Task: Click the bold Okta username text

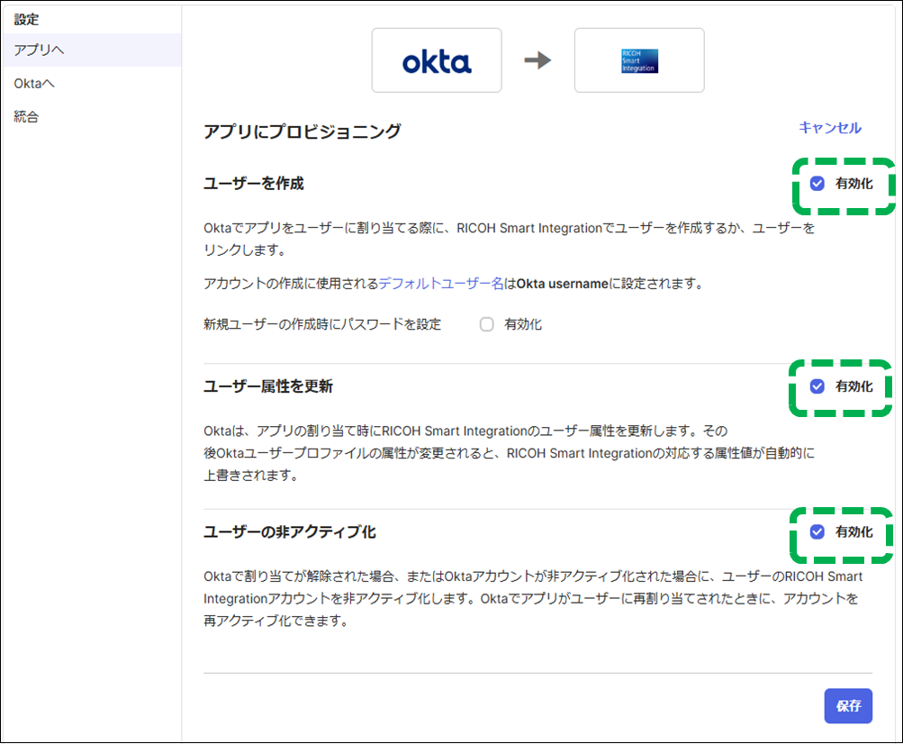Action: click(562, 284)
